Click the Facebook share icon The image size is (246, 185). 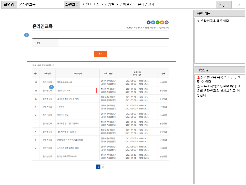(x=149, y=22)
